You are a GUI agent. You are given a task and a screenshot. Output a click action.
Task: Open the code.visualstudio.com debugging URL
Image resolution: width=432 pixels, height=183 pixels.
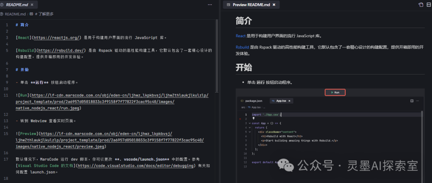136,166
